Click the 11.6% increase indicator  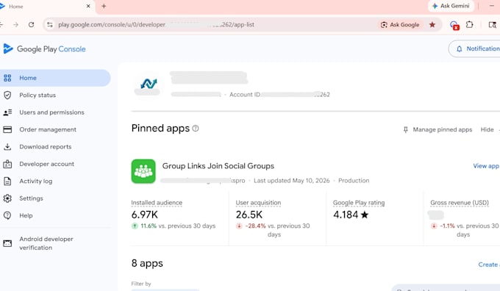[x=144, y=226]
